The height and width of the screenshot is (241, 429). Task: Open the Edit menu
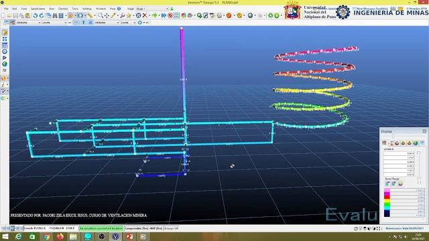(15, 9)
